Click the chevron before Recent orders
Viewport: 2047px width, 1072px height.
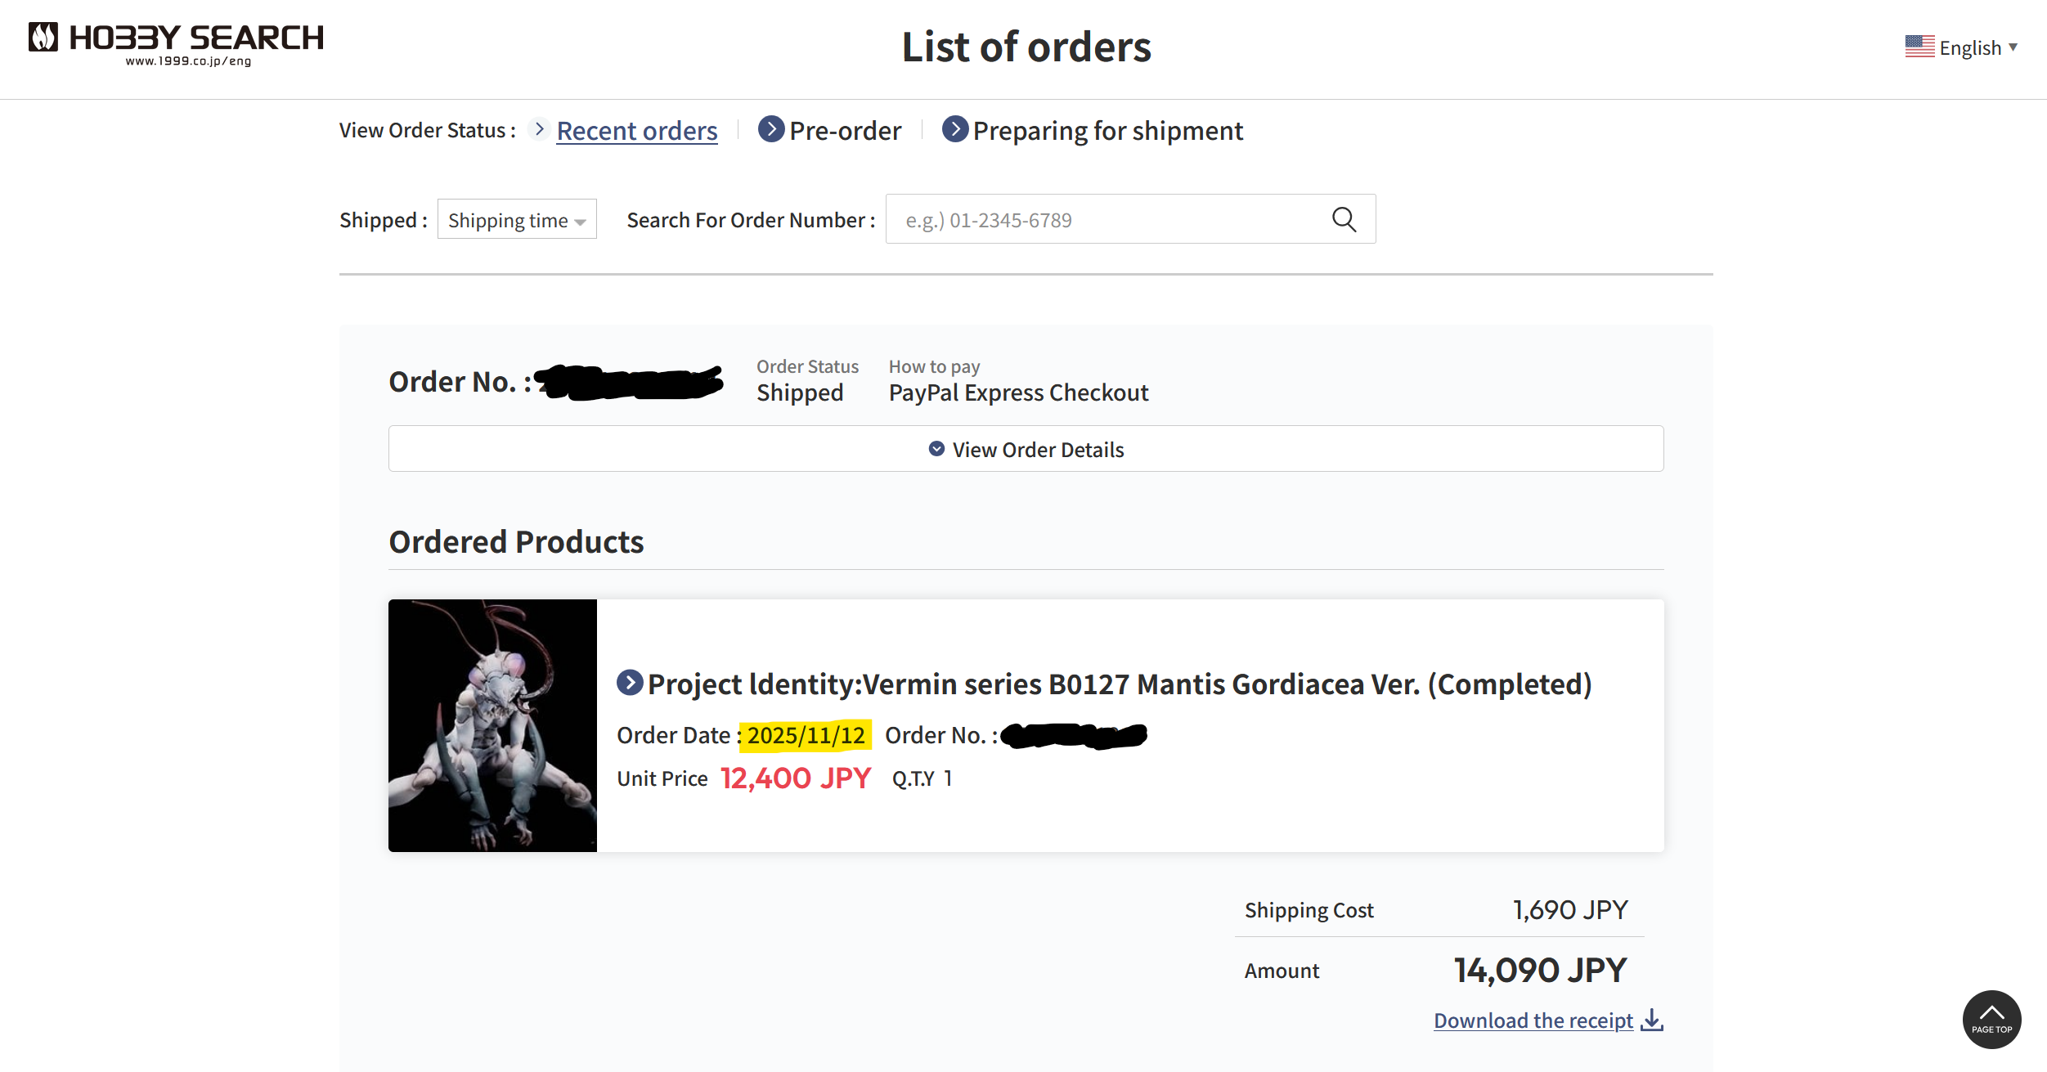point(539,129)
